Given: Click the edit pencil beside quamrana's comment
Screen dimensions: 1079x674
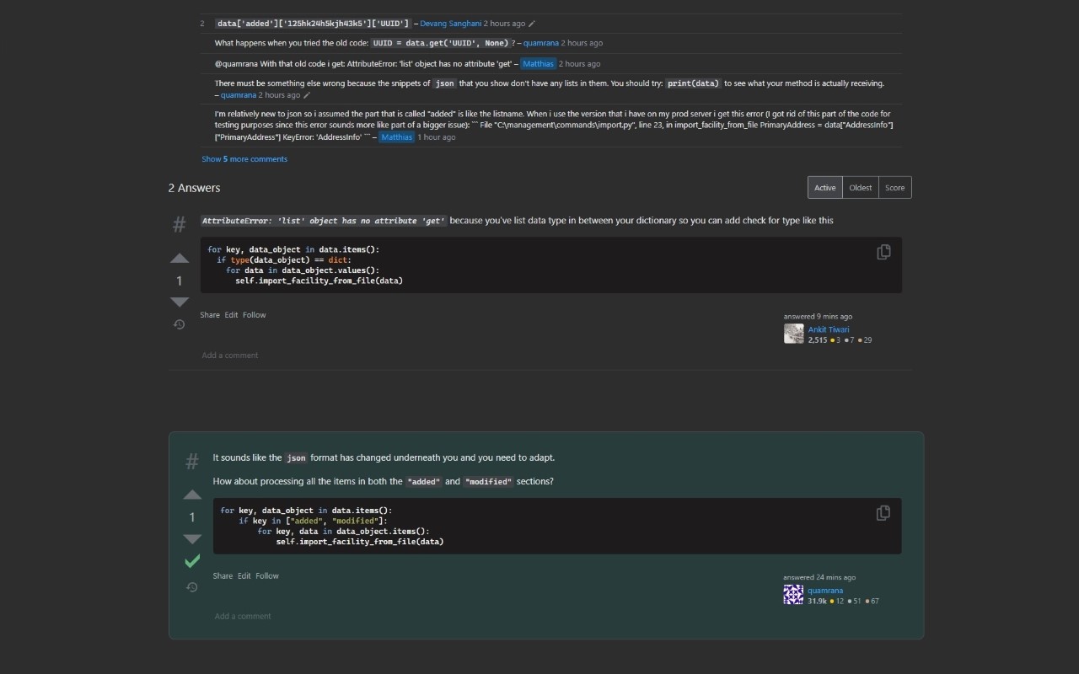Looking at the screenshot, I should pyautogui.click(x=306, y=95).
